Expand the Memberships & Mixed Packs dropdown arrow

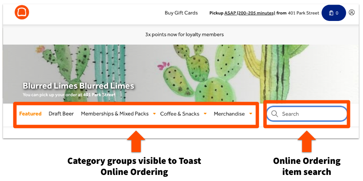coord(154,114)
